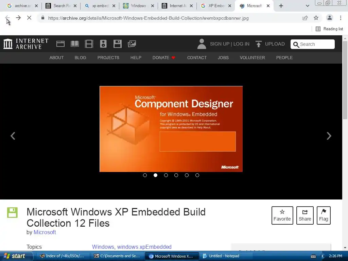Go to next carousel image
This screenshot has width=348, height=261.
tap(329, 136)
